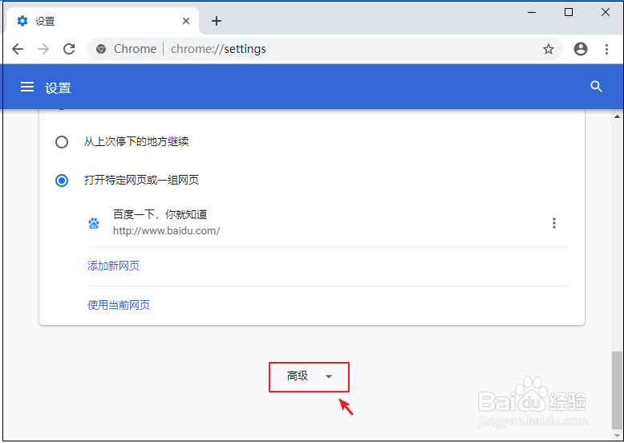
Task: Search settings with the magnifier icon
Action: 596,87
